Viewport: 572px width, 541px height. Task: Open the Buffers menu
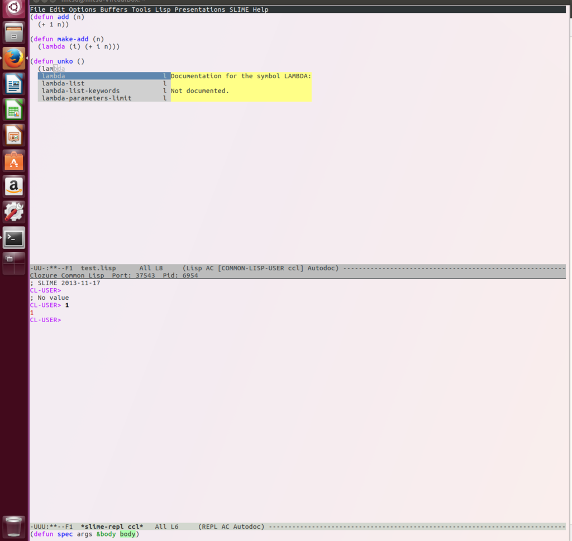[x=114, y=9]
